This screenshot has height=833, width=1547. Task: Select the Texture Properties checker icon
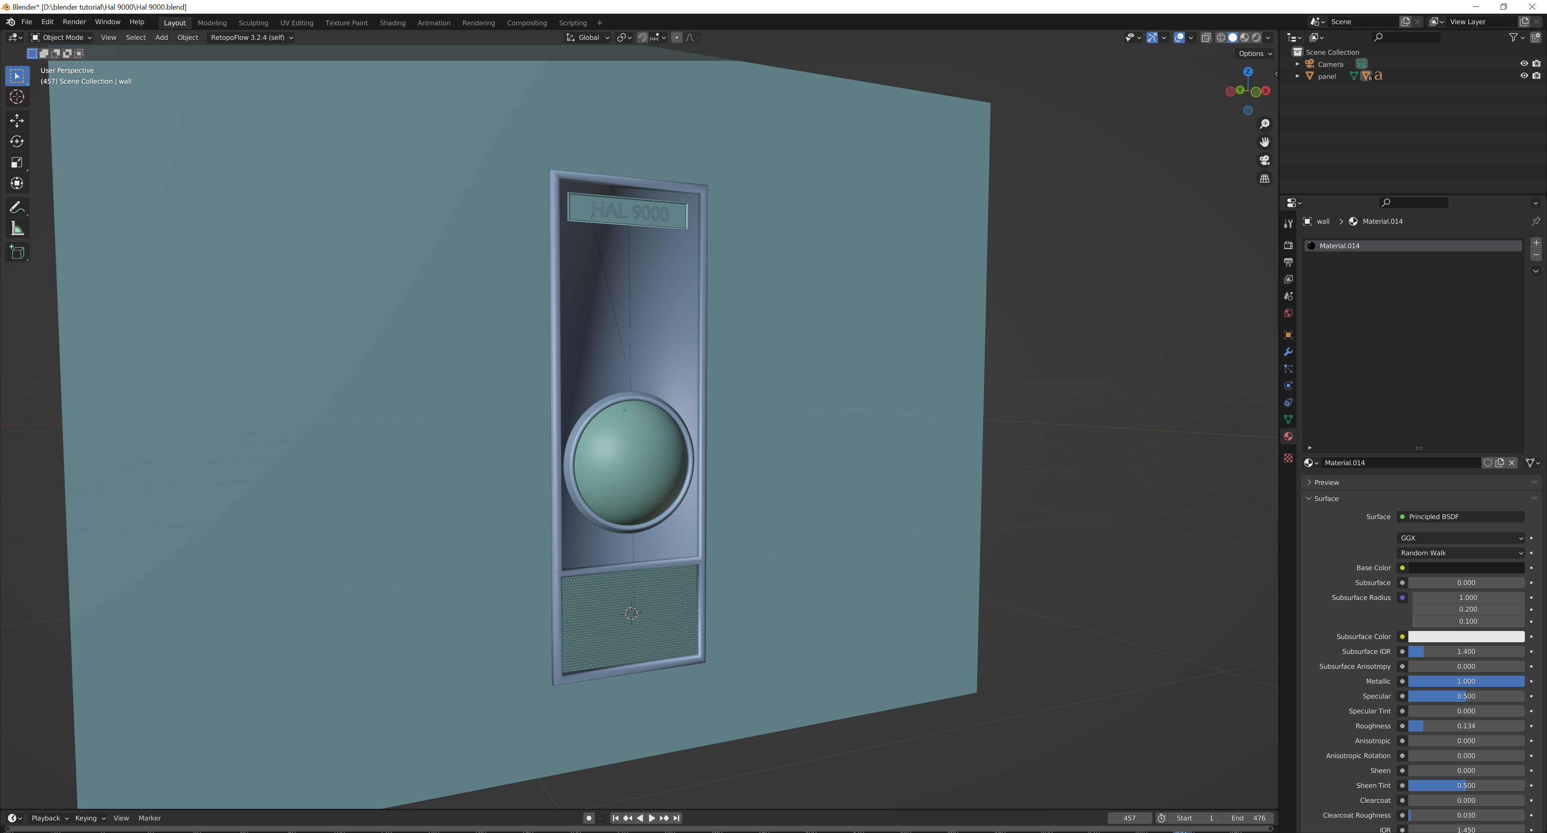[1288, 458]
